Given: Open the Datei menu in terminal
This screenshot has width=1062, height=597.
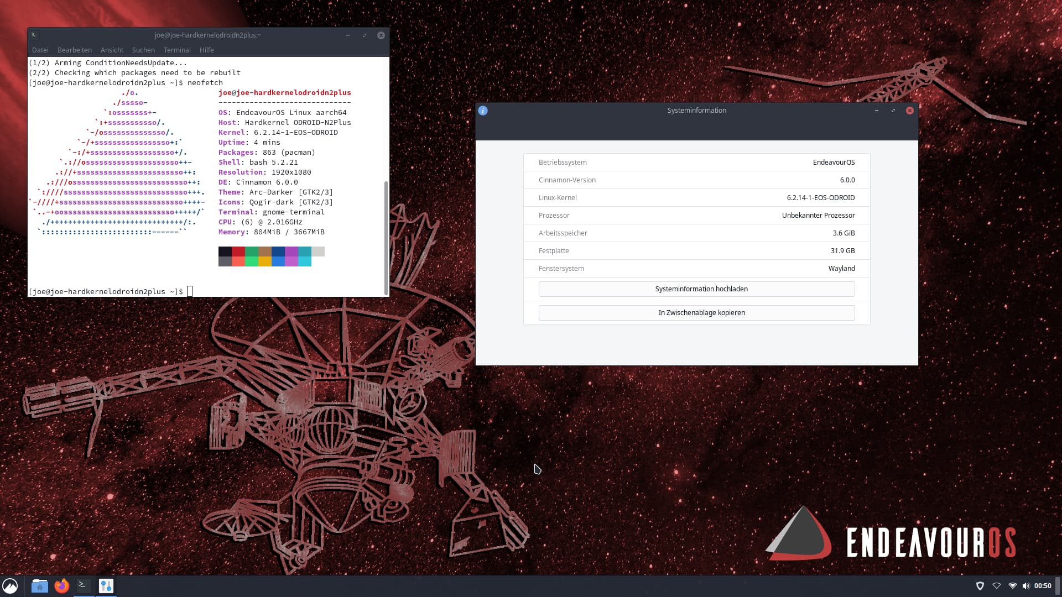Looking at the screenshot, I should [40, 50].
